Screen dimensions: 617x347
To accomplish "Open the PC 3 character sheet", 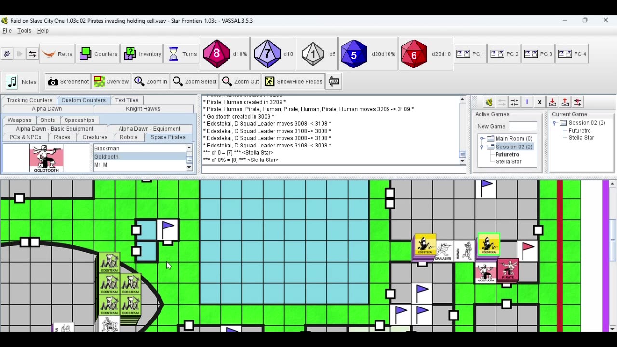I will click(x=538, y=54).
